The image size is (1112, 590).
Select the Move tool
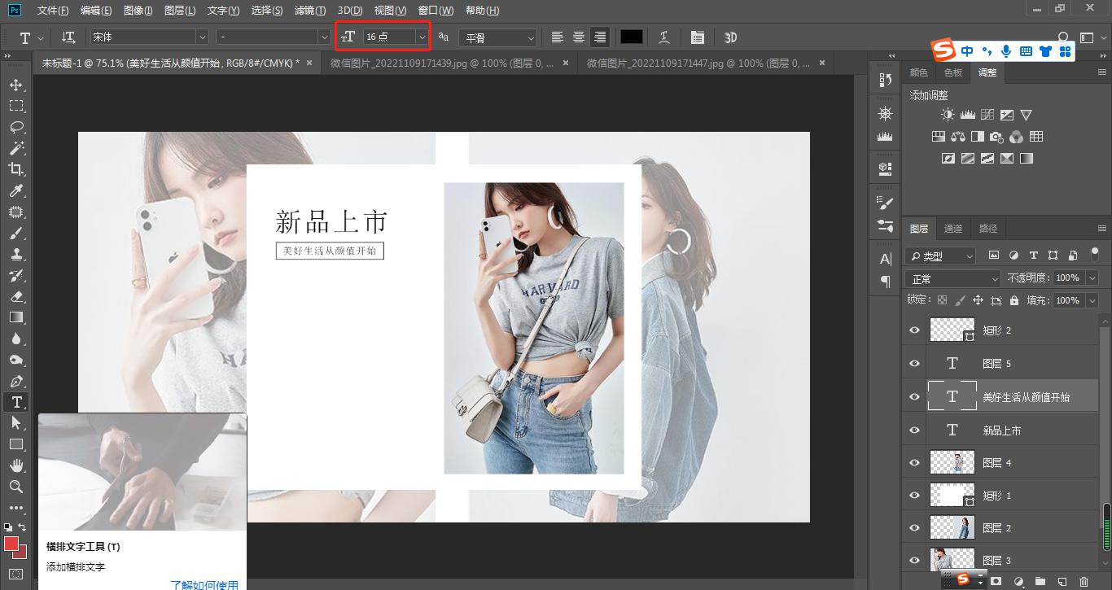click(x=18, y=84)
